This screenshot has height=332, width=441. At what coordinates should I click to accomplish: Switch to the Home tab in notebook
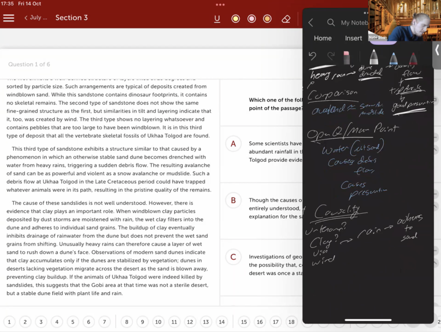[x=322, y=38]
